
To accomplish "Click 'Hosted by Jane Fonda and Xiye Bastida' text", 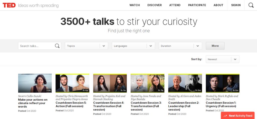I will (x=146, y=98).
